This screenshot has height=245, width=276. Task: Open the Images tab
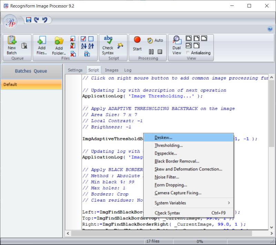(x=111, y=70)
